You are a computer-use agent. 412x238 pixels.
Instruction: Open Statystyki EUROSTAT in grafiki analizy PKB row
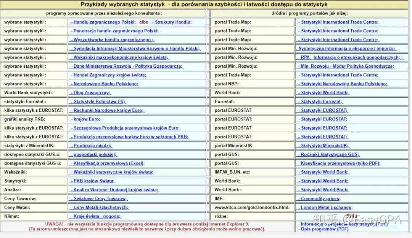coord(322,119)
